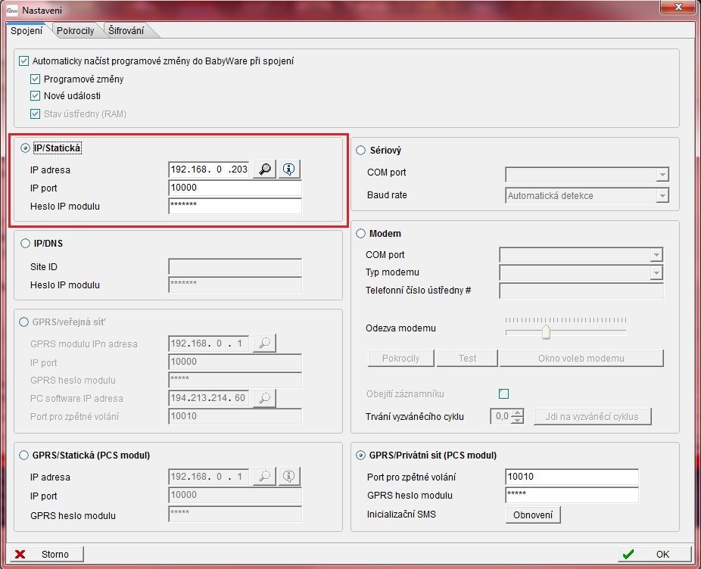Click the magnifier icon next to PC software IP adresa
The width and height of the screenshot is (701, 569).
click(x=263, y=398)
